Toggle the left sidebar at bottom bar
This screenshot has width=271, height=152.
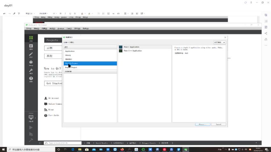tap(40, 143)
